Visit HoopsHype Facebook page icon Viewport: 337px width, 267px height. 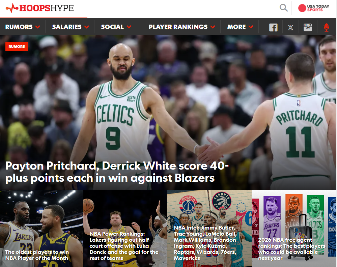point(273,27)
